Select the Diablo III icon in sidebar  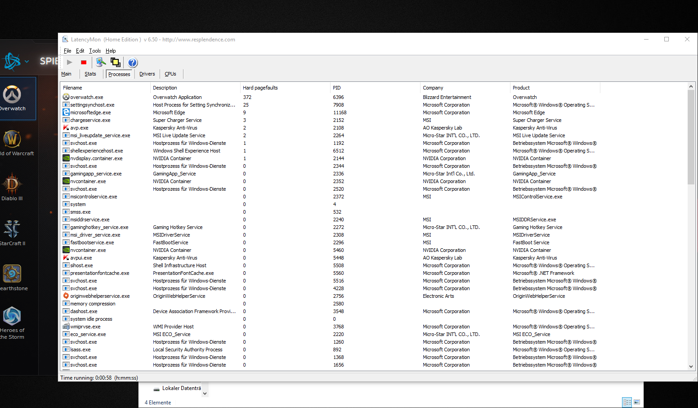click(12, 184)
